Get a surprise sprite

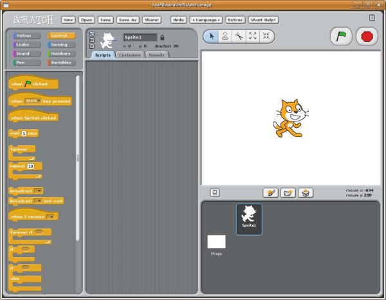305,193
